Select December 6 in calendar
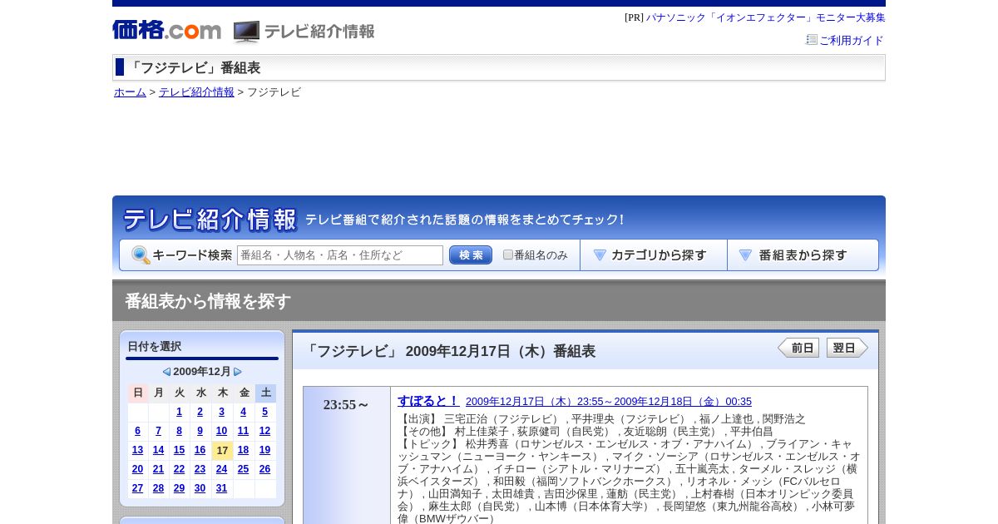The image size is (998, 524). click(x=137, y=431)
